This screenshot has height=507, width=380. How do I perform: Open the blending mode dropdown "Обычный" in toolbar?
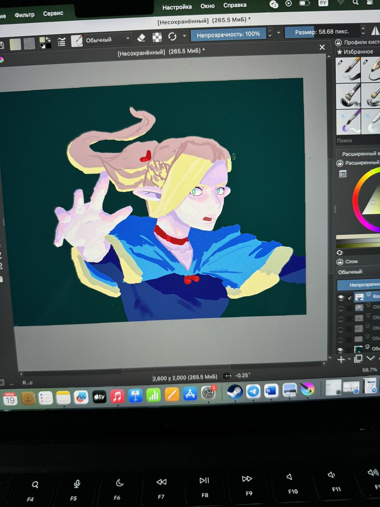(108, 40)
